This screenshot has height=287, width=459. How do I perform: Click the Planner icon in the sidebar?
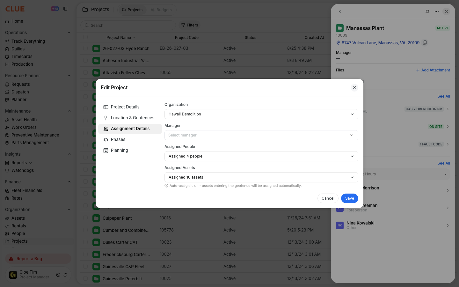click(7, 99)
